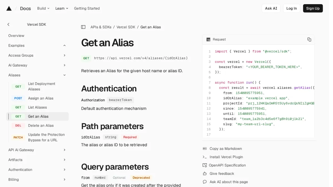Expand the Billing sidebar section
The image size is (333, 187).
(x=64, y=180)
